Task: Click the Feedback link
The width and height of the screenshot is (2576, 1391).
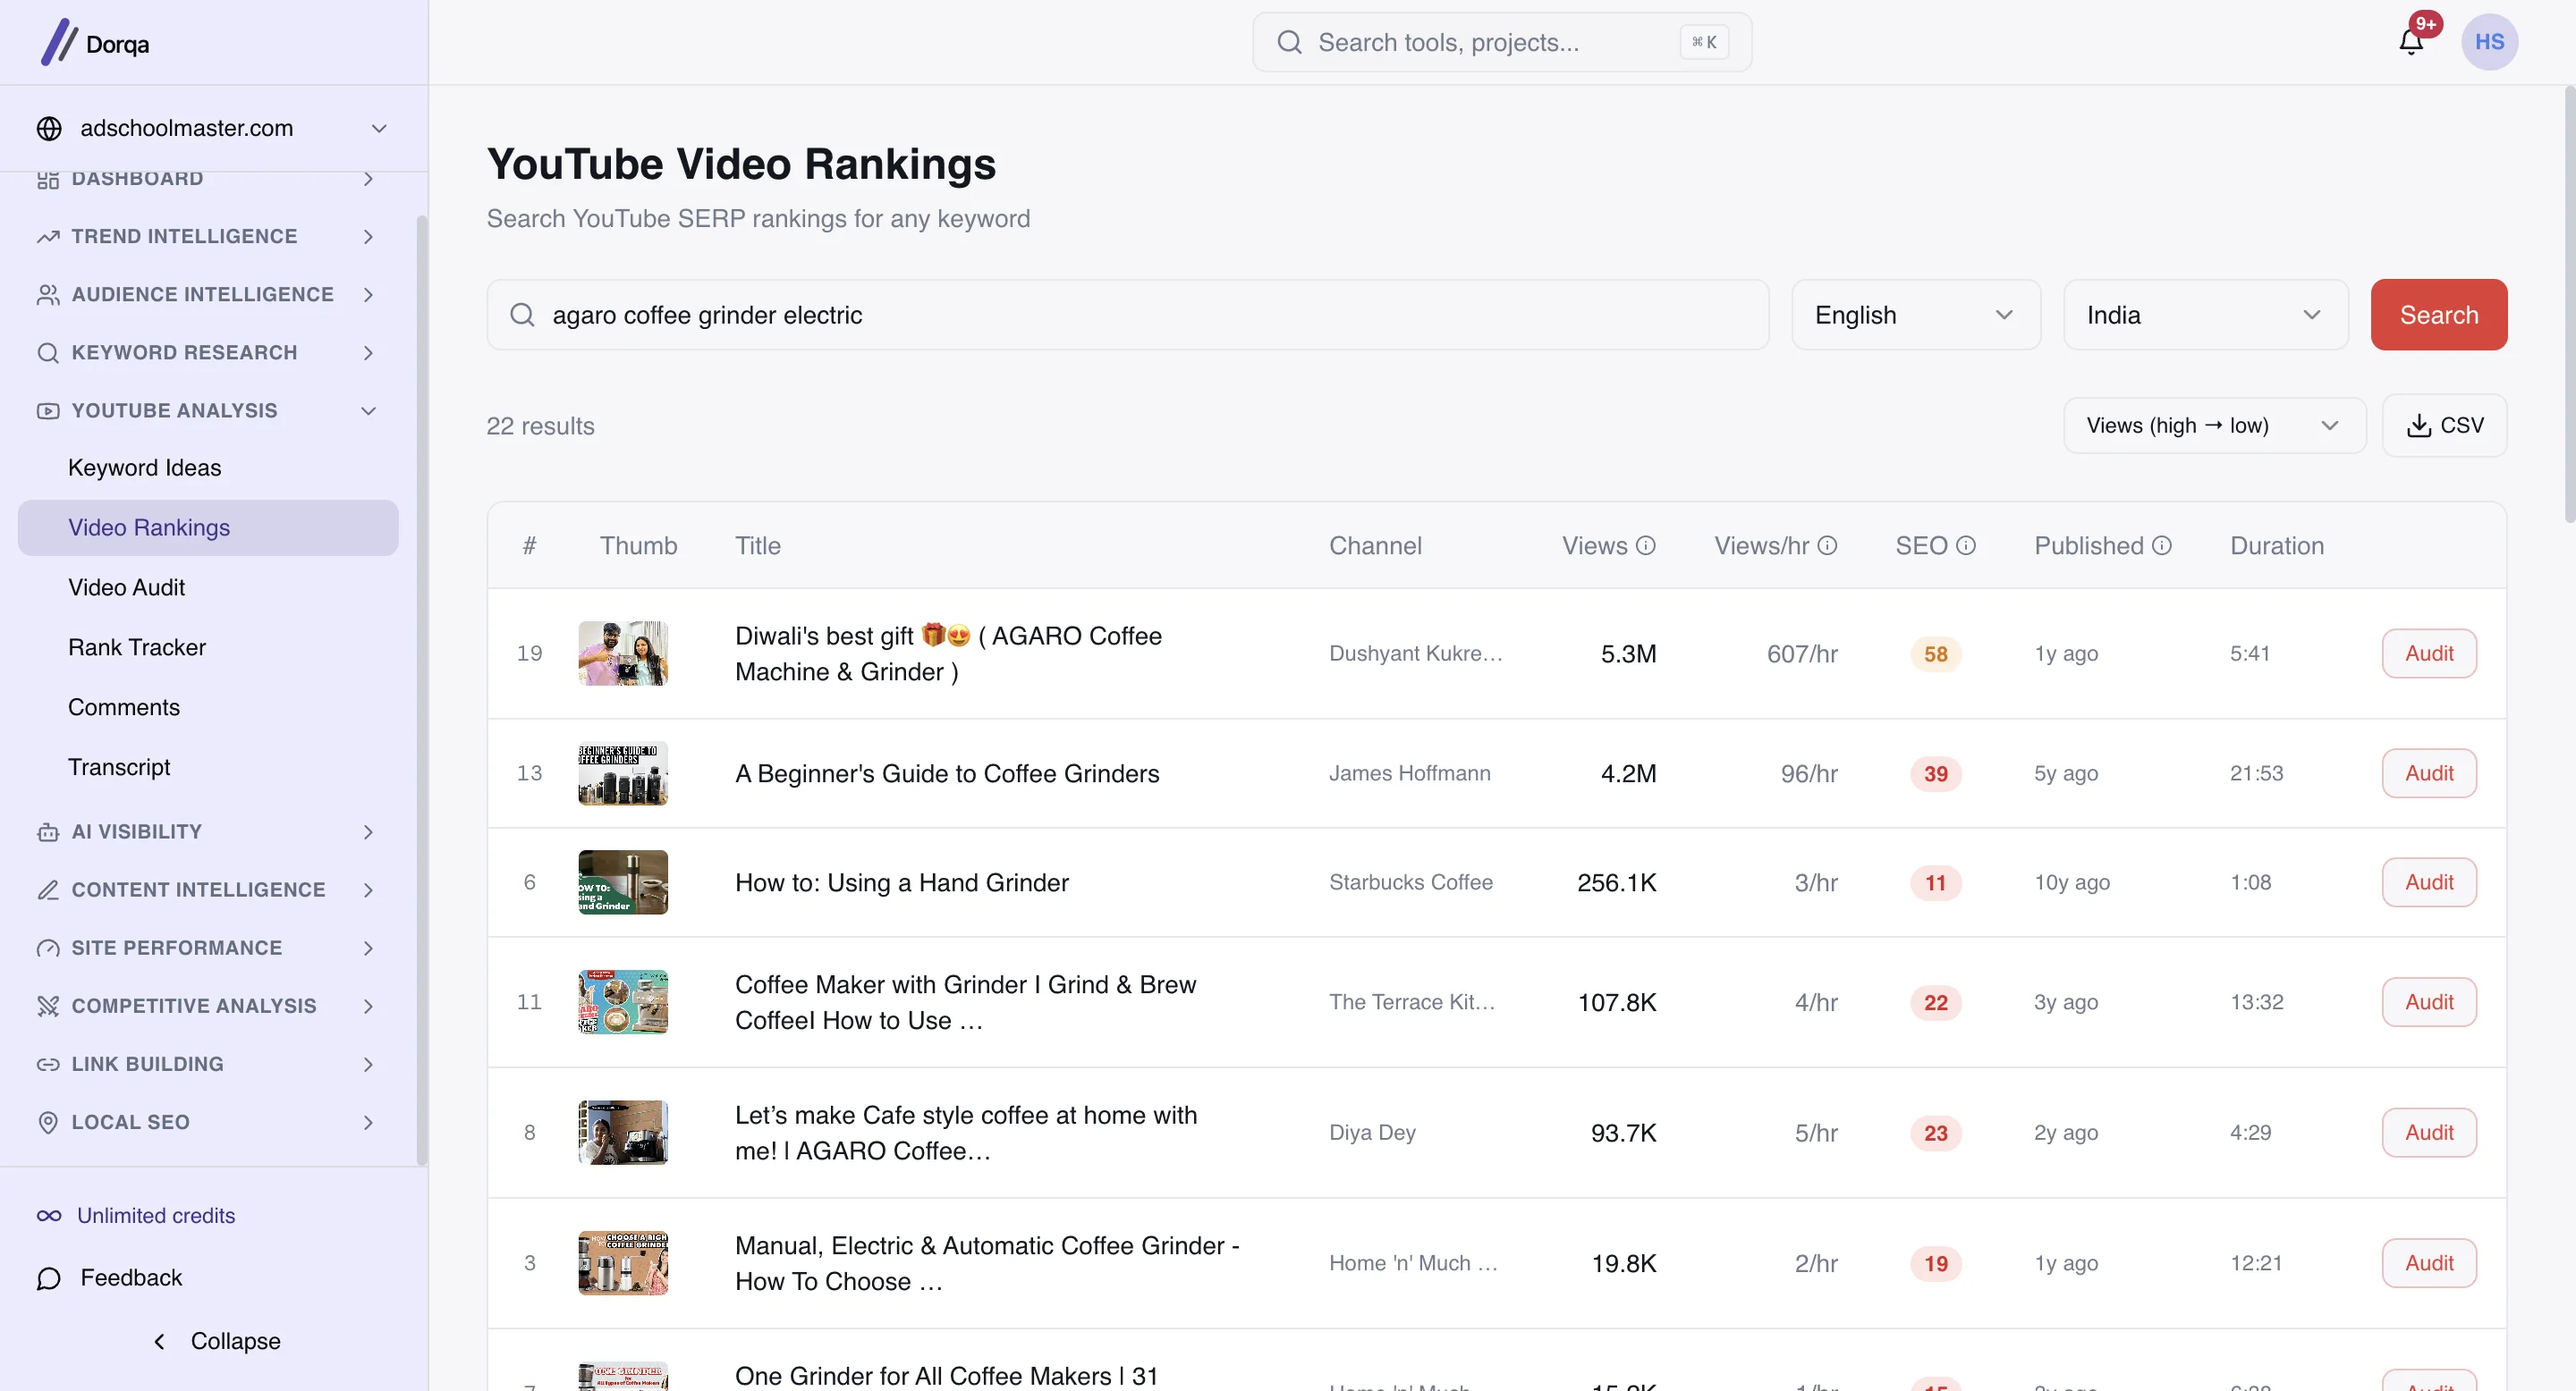Action: 131,1278
